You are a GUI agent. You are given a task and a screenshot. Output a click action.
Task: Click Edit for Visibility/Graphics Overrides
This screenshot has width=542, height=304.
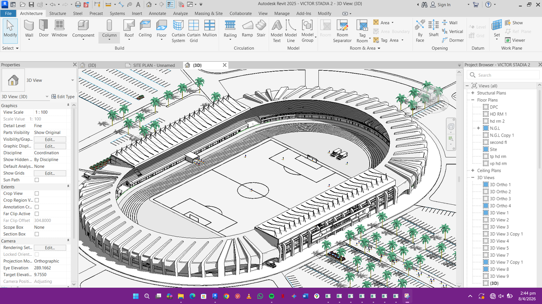[50, 139]
